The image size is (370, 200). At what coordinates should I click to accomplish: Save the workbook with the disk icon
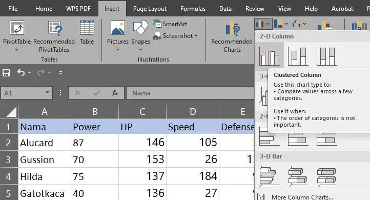click(x=6, y=73)
